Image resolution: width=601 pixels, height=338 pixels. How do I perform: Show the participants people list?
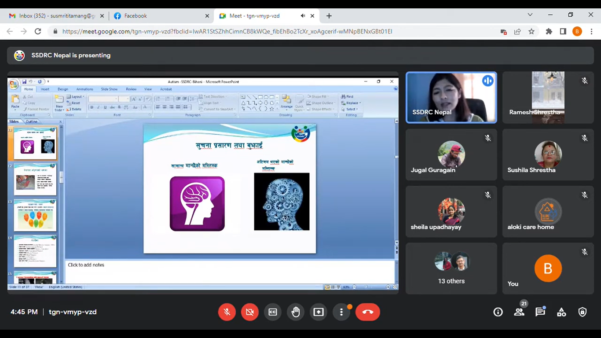519,312
